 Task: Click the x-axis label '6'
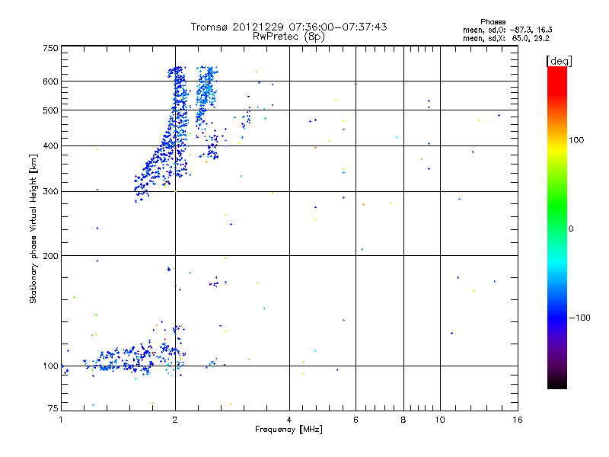(356, 420)
